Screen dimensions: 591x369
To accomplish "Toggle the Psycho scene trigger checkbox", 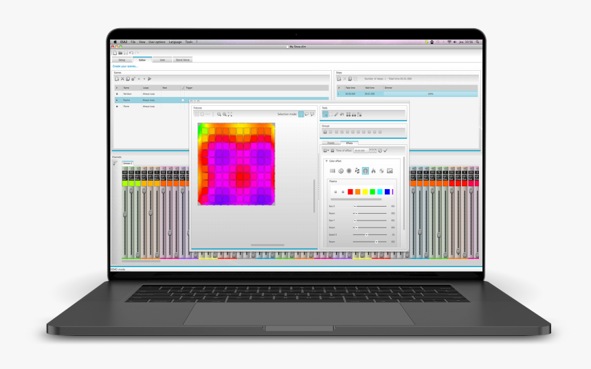I will pos(183,100).
